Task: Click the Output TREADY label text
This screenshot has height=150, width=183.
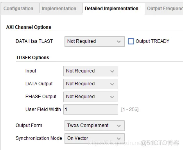Action: click(x=152, y=41)
